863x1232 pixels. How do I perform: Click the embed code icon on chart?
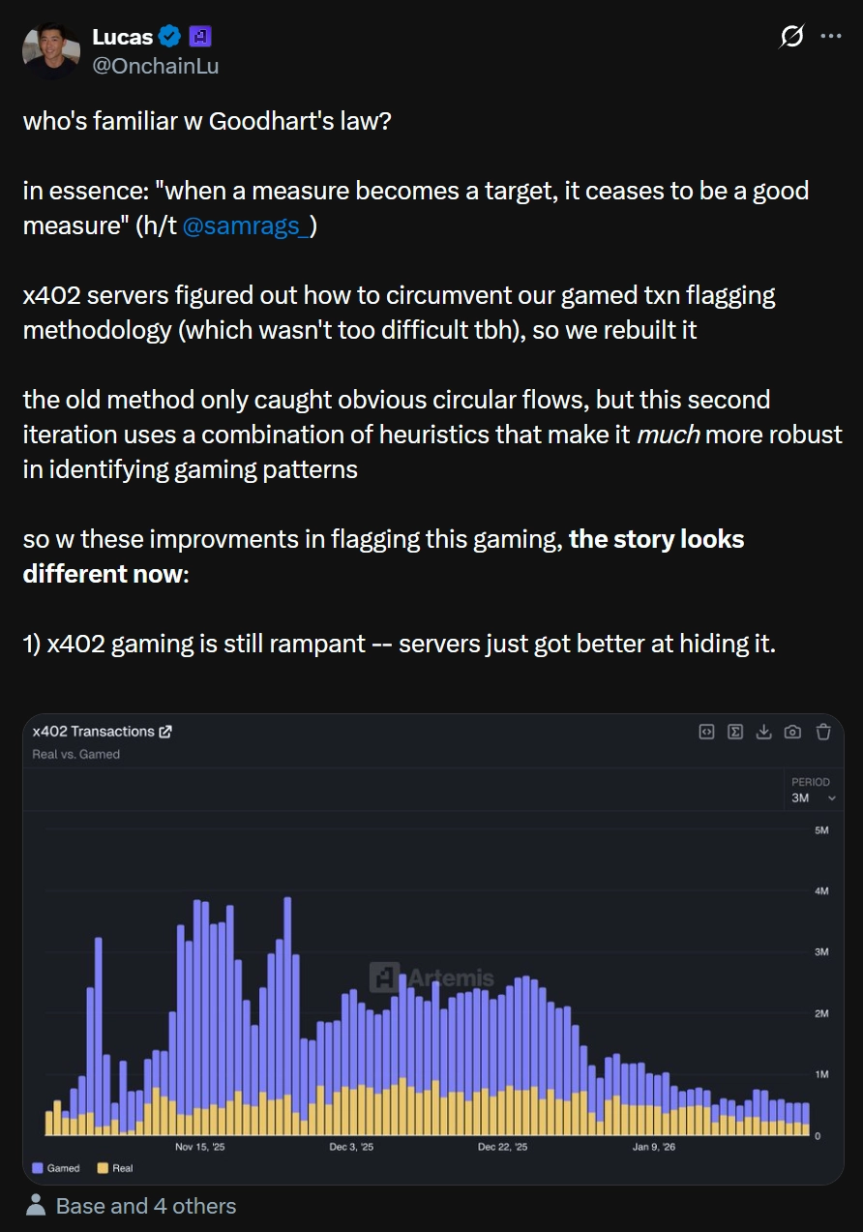tap(706, 732)
